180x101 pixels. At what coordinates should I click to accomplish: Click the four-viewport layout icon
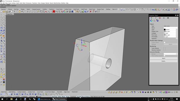pos(43,12)
